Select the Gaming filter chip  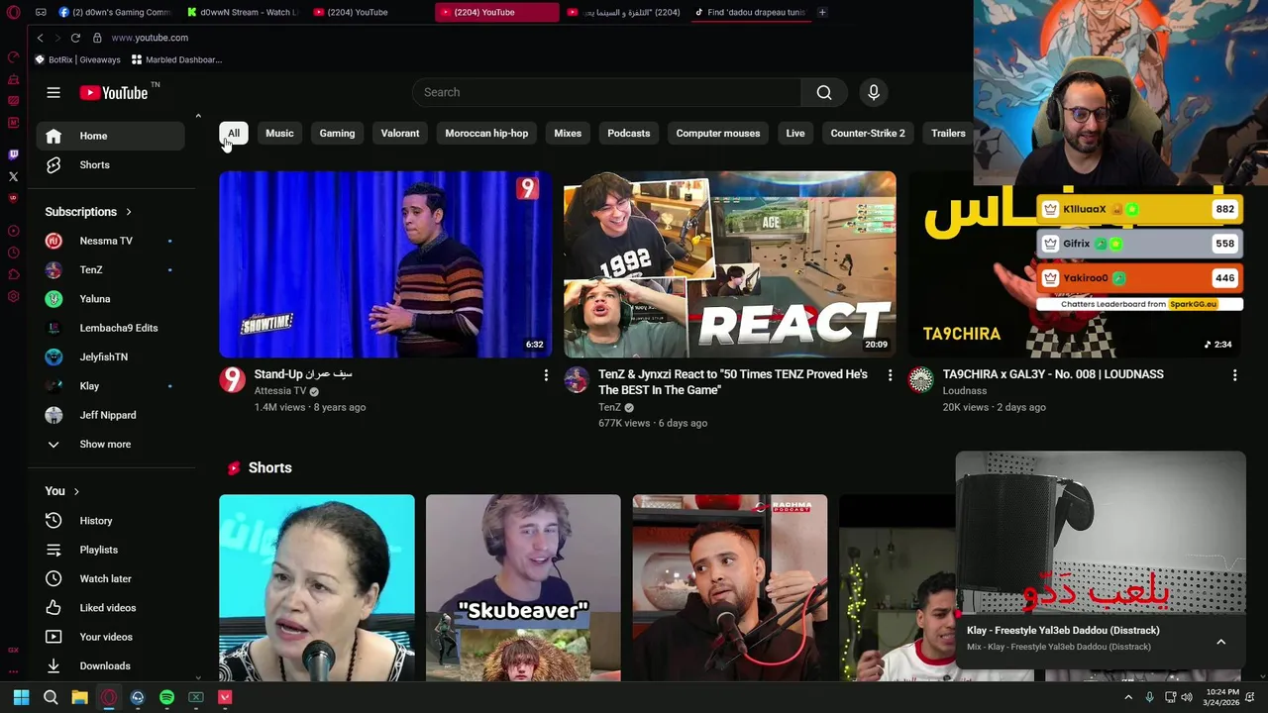pos(337,133)
